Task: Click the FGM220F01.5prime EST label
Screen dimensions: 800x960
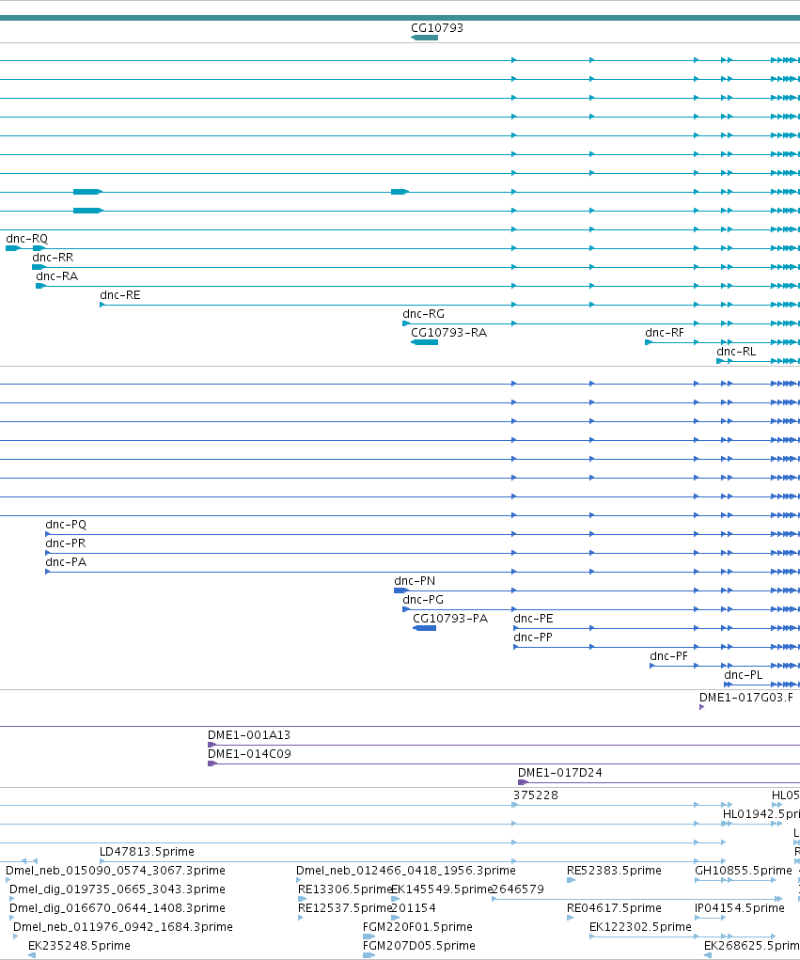Action: click(x=417, y=927)
